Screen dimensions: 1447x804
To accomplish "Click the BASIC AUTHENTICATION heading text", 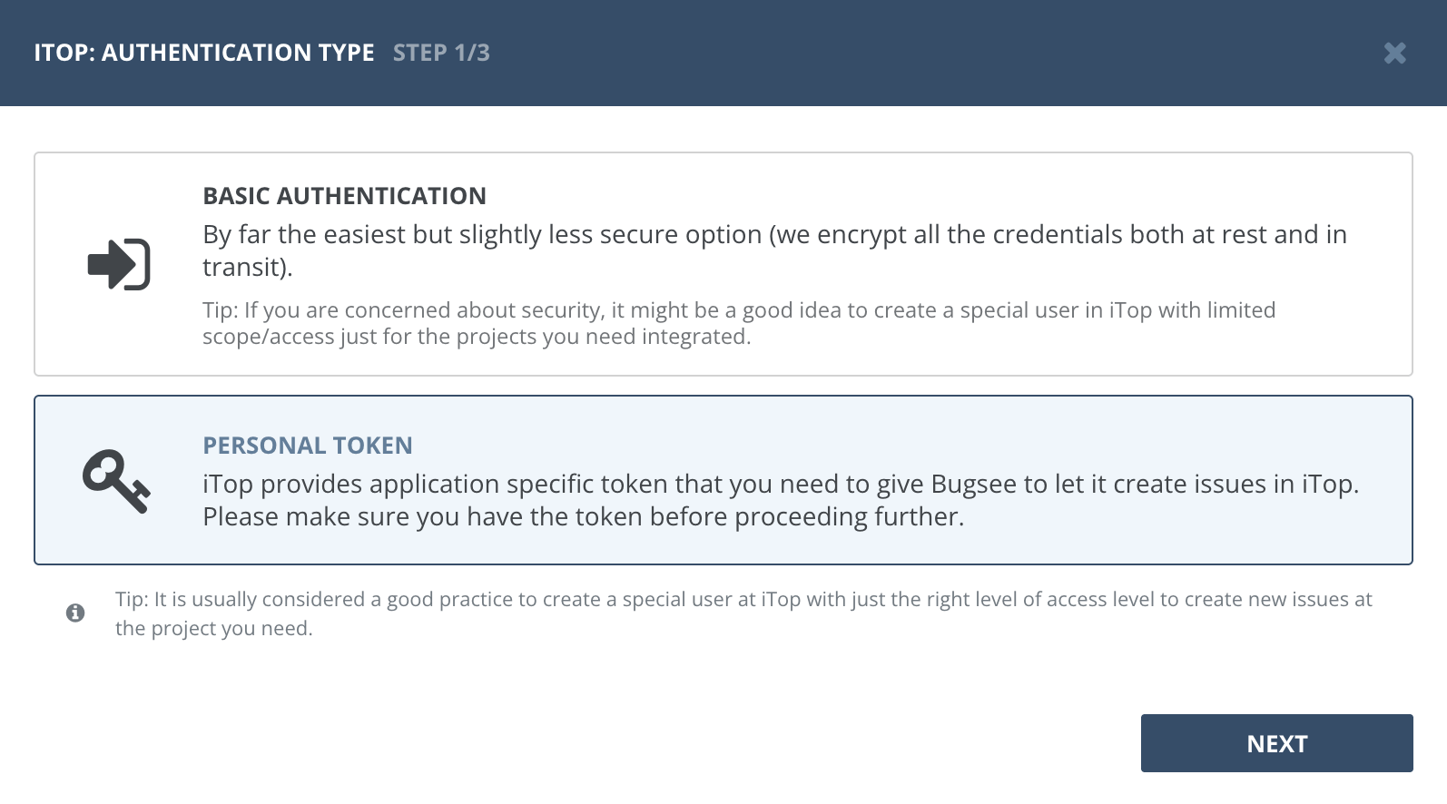I will click(345, 195).
